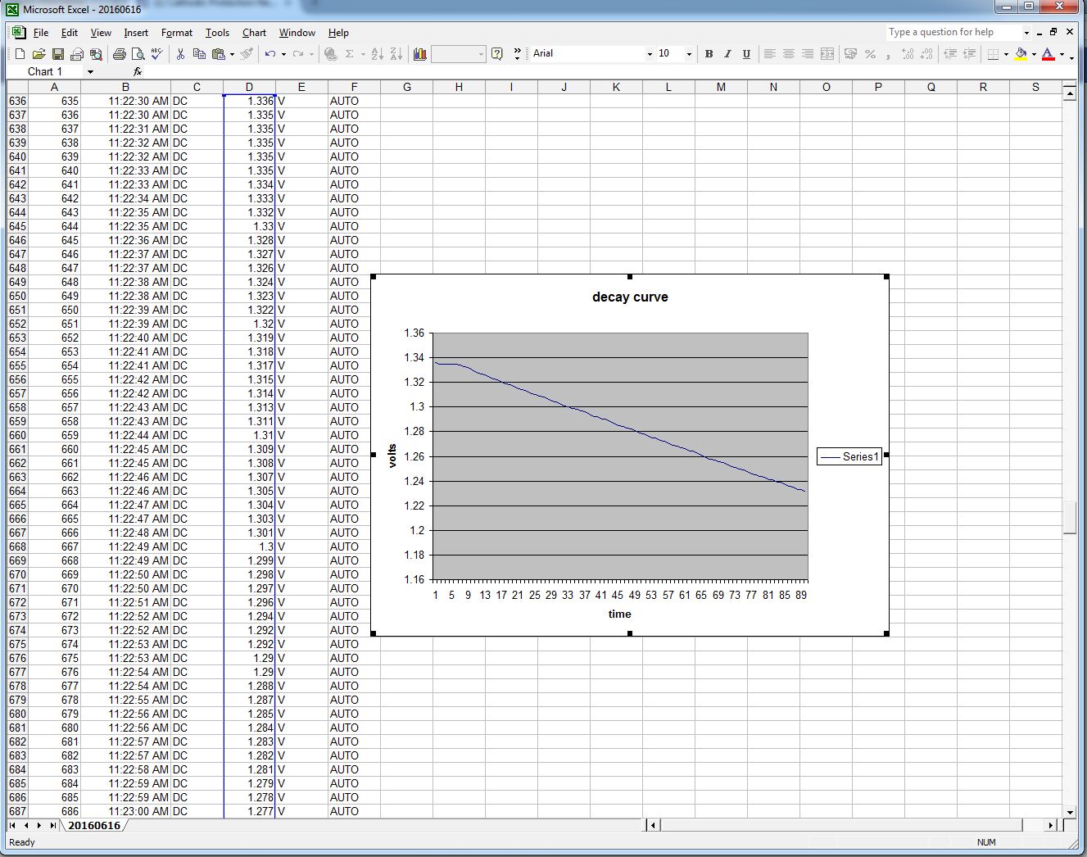The image size is (1087, 857).
Task: Open the Arial font name dropdown
Action: click(650, 54)
